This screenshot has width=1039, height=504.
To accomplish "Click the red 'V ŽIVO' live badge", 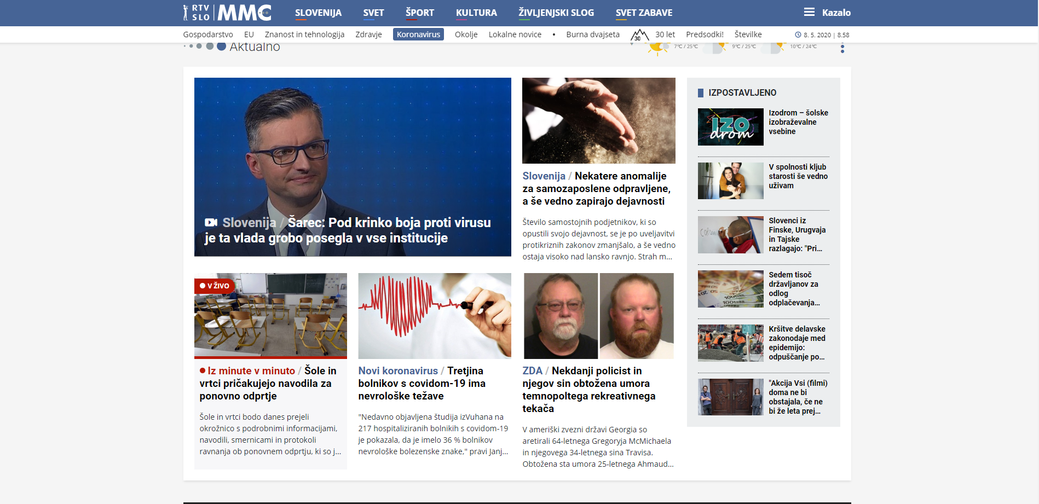I will pos(215,286).
